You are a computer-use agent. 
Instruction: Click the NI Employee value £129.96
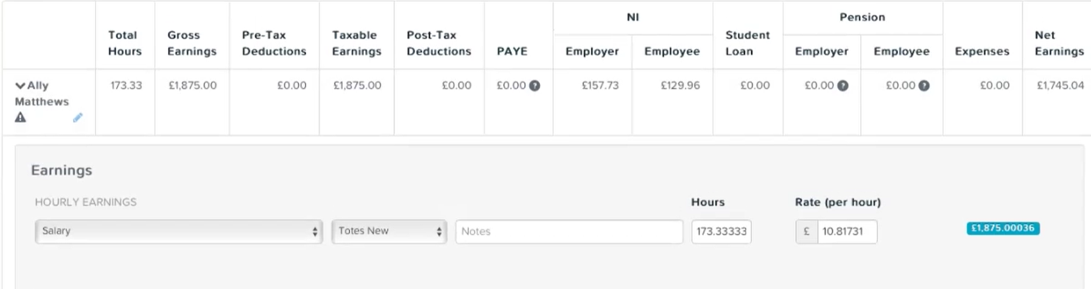(x=680, y=86)
